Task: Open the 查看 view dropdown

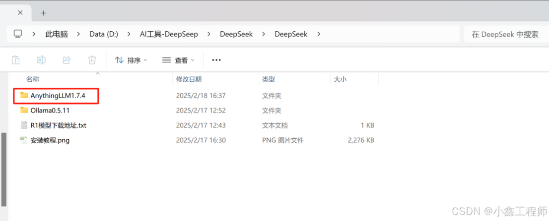Action: coord(178,60)
